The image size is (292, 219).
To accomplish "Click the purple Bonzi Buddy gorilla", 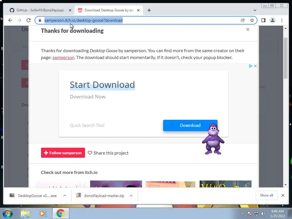I will click(x=213, y=139).
